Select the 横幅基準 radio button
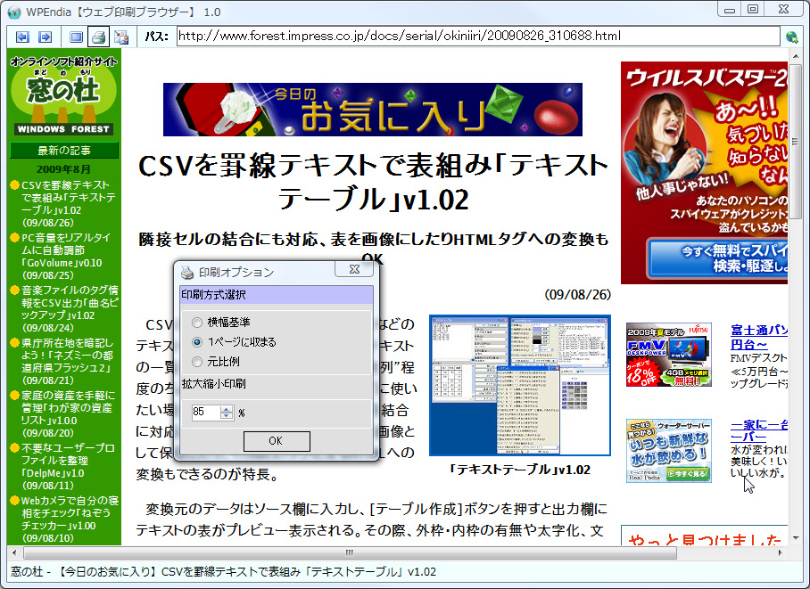Viewport: 810px width, 589px height. click(x=197, y=323)
